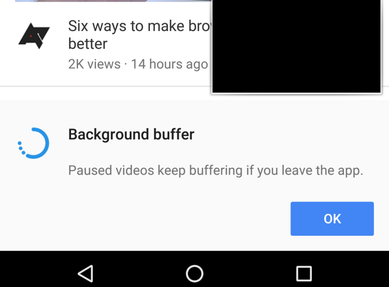The height and width of the screenshot is (287, 389).
Task: Open the 'Six ways to make' video title
Action: pos(140,35)
